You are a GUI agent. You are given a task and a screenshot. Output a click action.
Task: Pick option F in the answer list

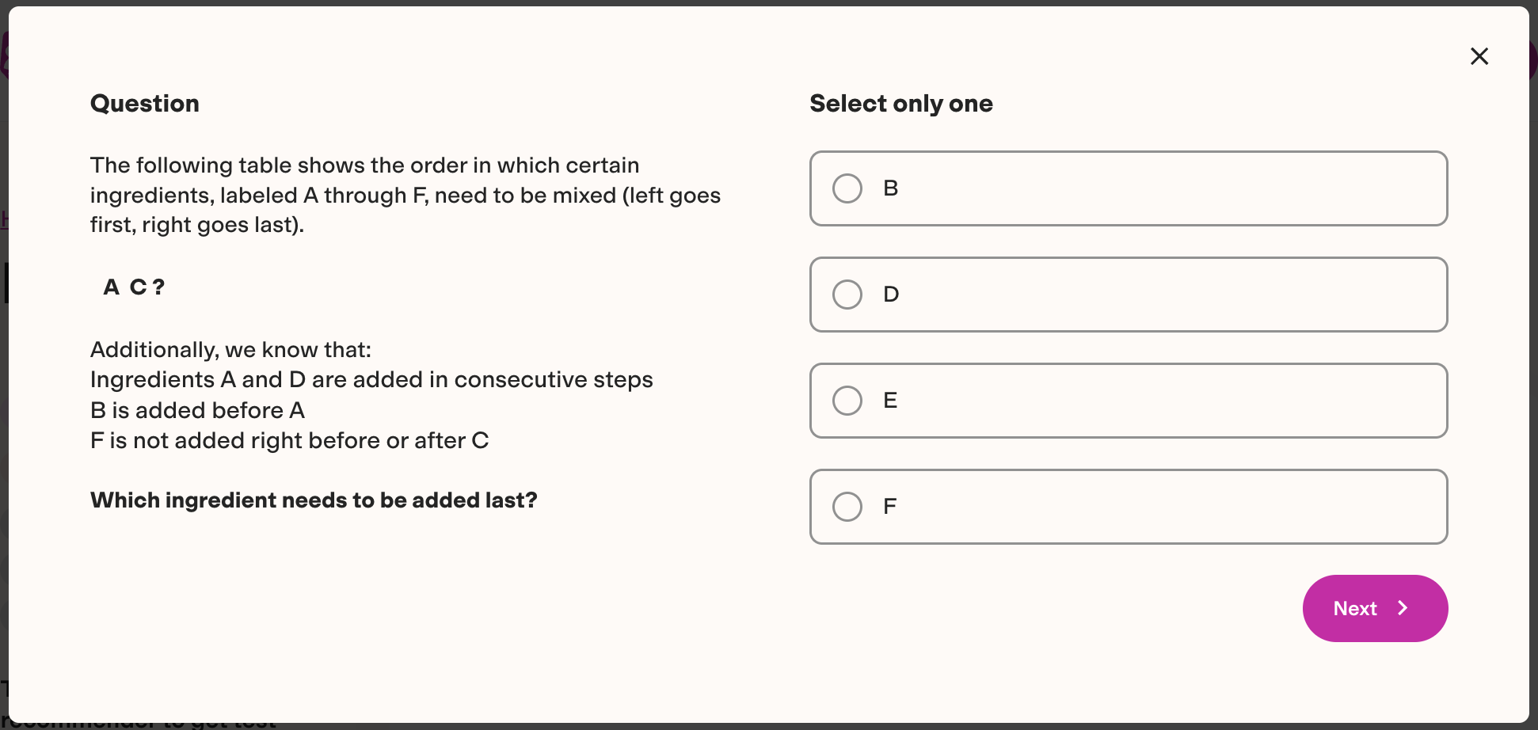coord(847,506)
